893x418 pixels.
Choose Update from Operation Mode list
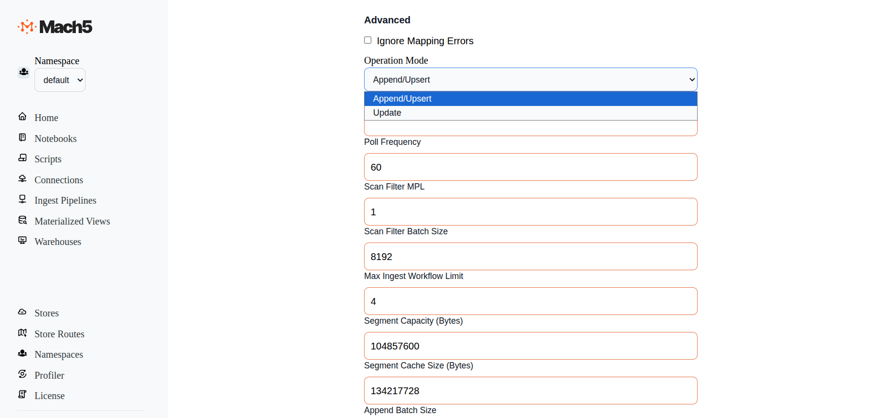coord(387,113)
